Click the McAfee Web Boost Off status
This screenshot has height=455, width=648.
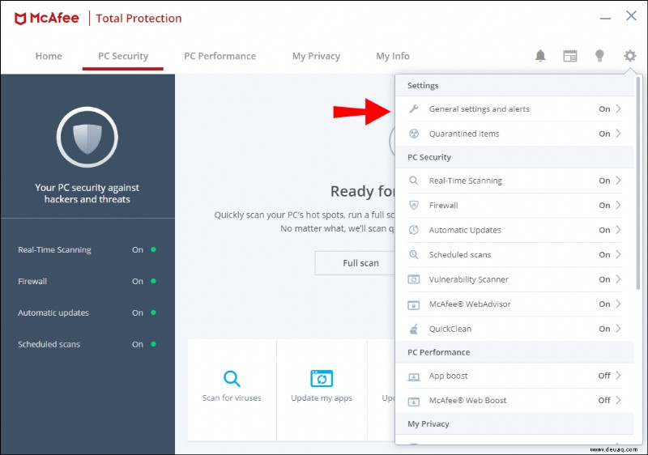click(604, 400)
